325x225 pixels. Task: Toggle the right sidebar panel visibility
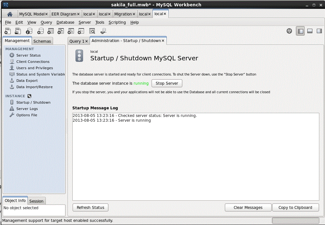(319, 31)
